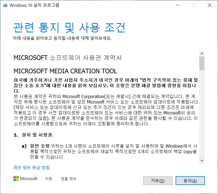Viewport: 218px width, 194px height.
Task: Click the scrollbar's down arrow
Action: pos(202,161)
